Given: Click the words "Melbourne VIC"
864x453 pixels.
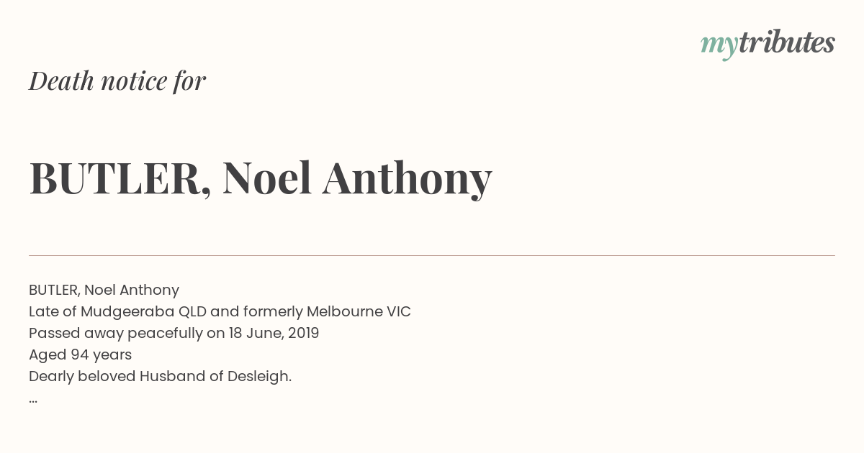Looking at the screenshot, I should pos(359,311).
